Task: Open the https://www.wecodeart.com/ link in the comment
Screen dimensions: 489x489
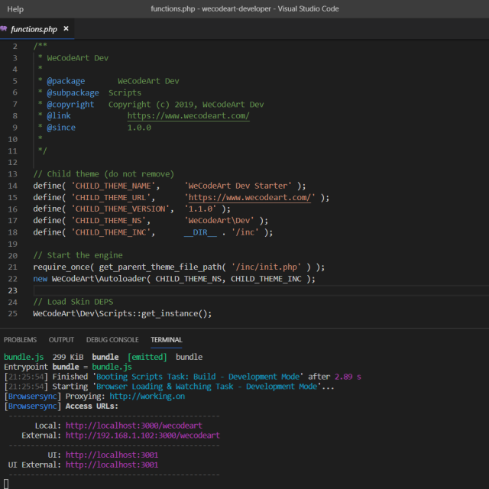Action: click(x=189, y=115)
